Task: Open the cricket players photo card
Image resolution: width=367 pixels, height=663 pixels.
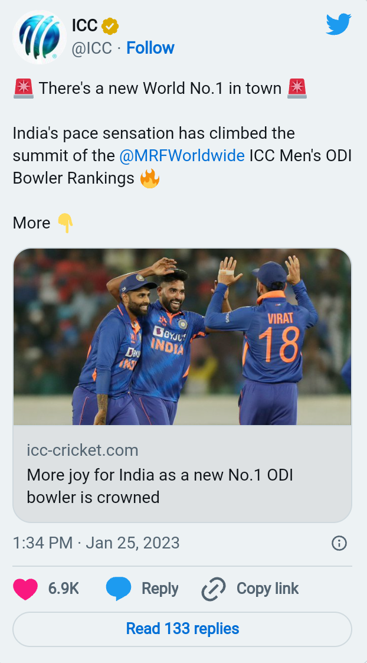Action: (182, 337)
